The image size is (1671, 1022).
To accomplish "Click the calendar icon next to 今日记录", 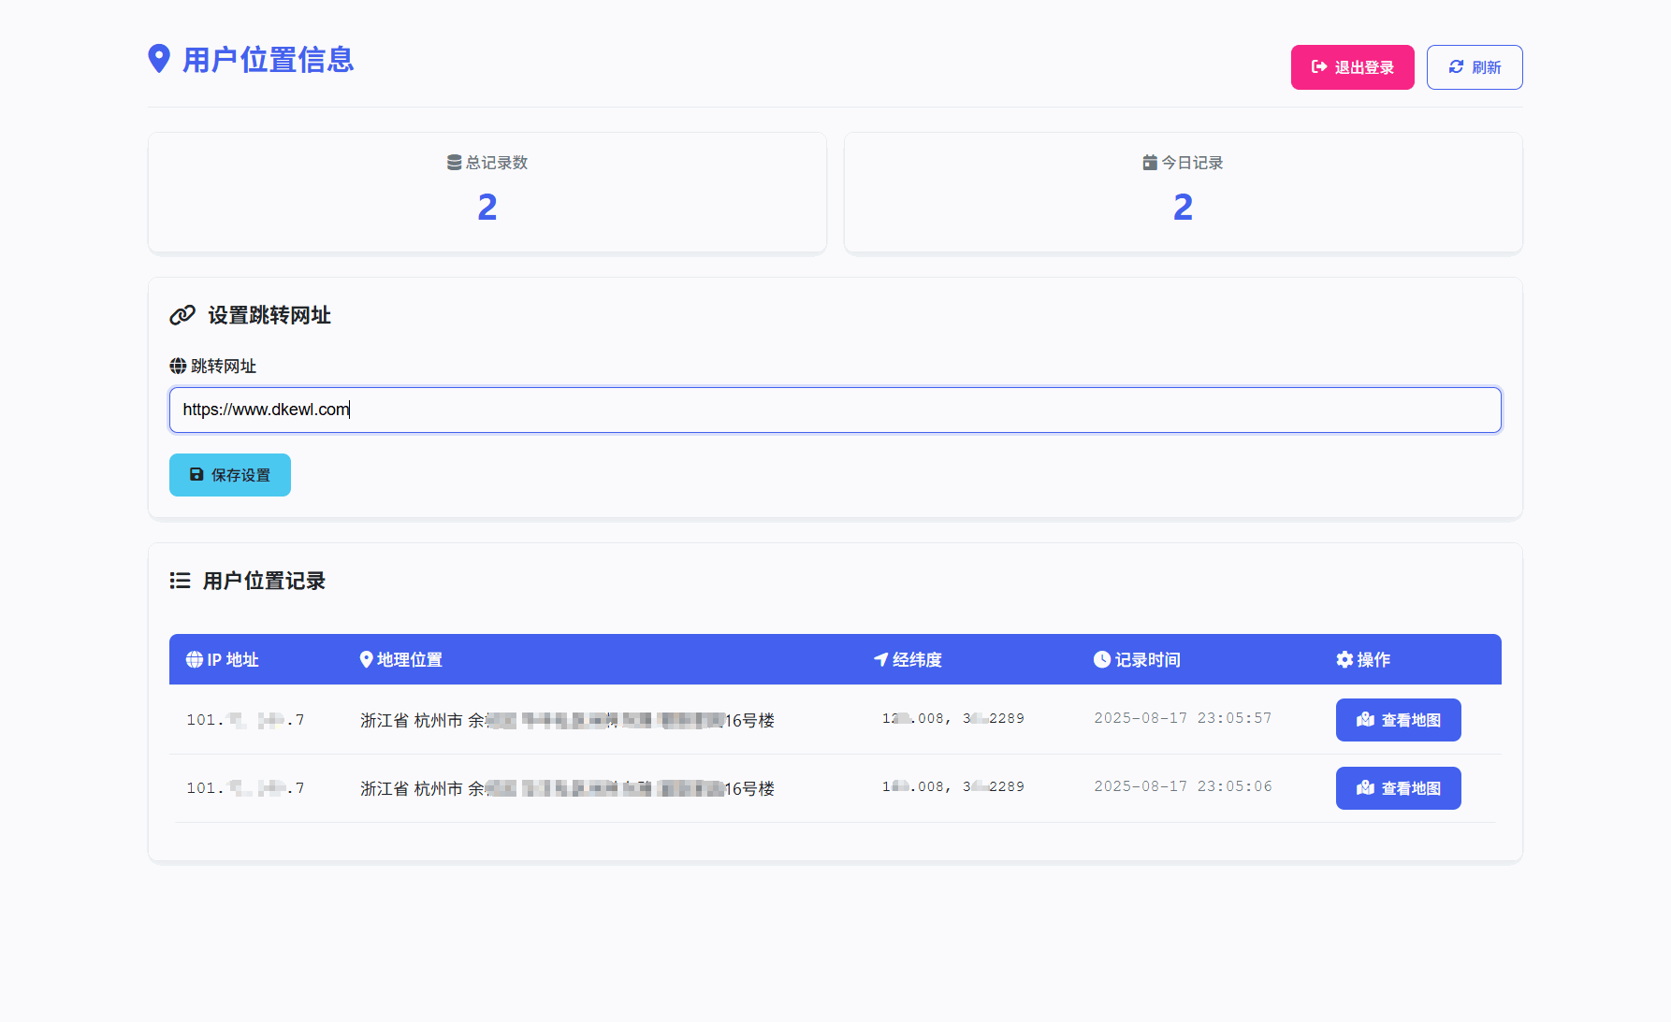I will 1150,163.
